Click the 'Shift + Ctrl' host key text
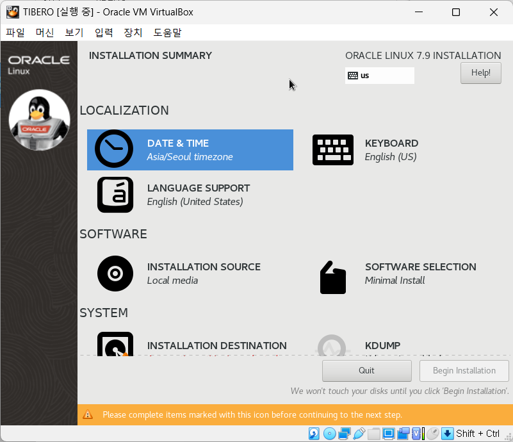Screen dimensions: 513x442 478,434
